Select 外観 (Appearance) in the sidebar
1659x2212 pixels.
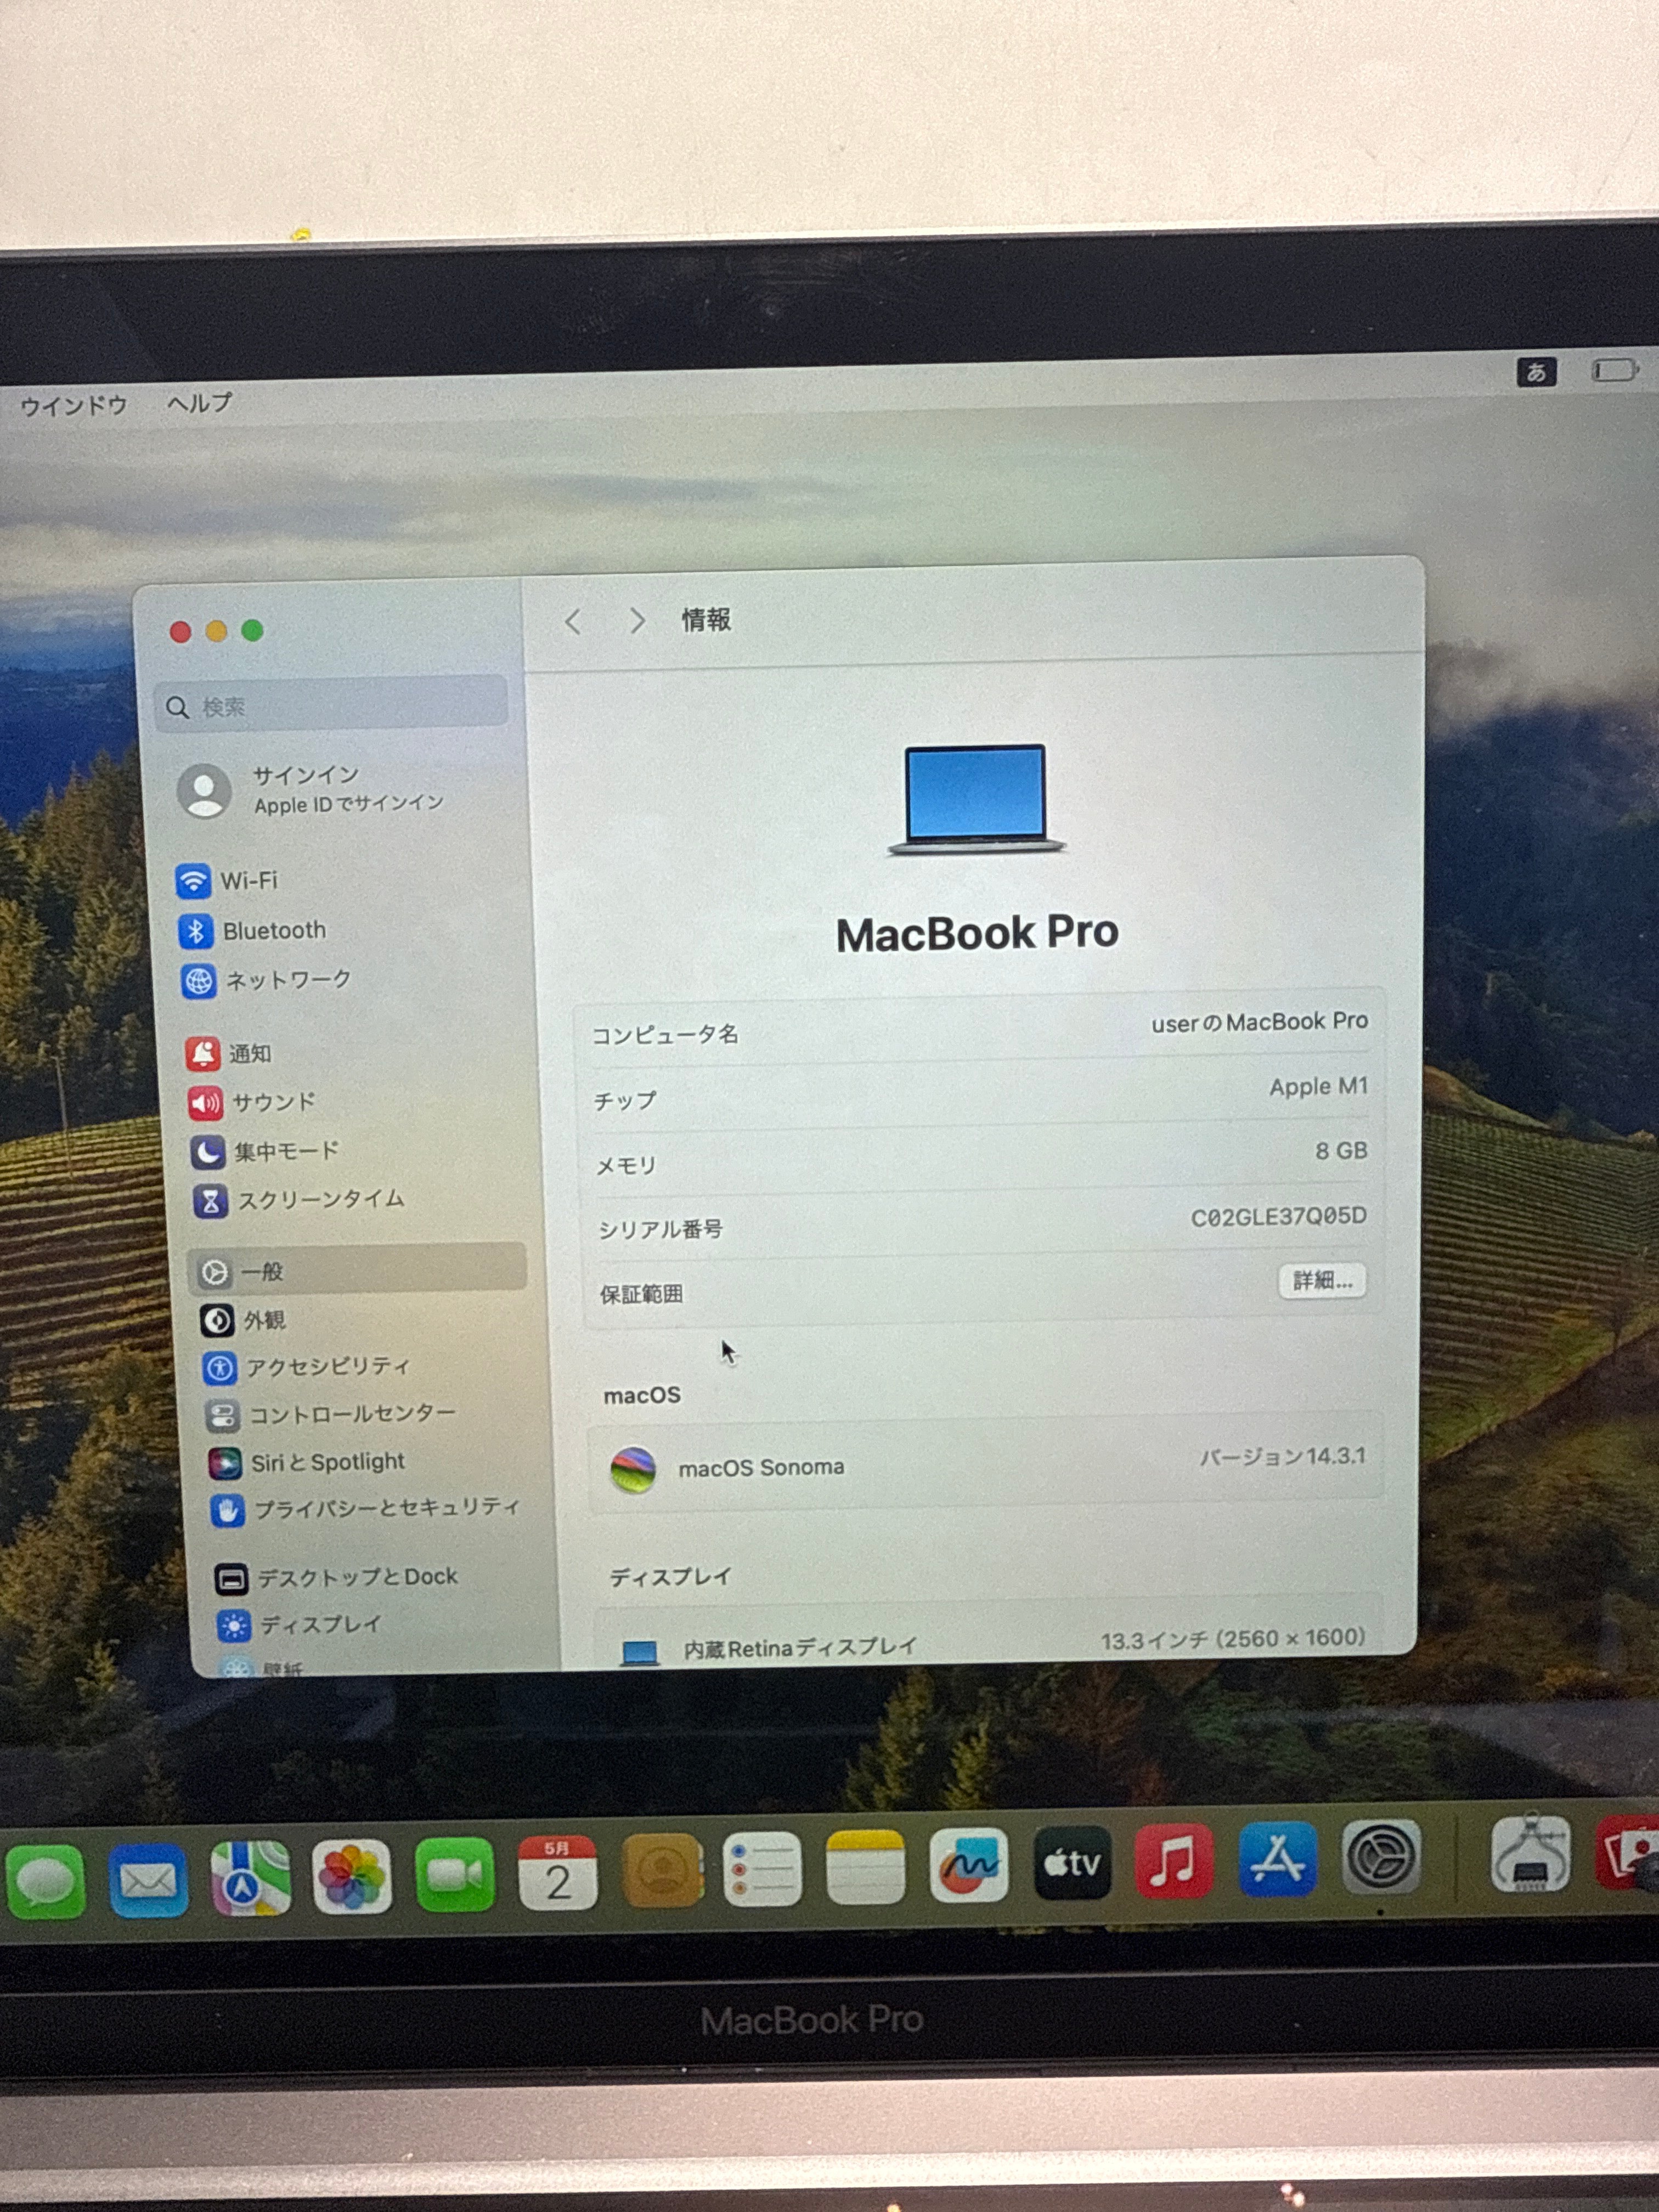[262, 1320]
